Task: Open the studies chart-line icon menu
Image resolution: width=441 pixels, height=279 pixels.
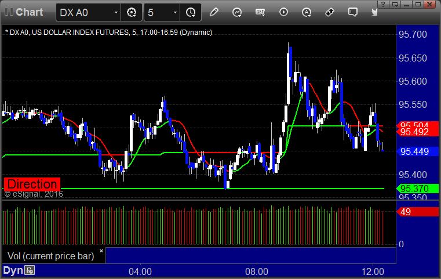Action: tap(237, 12)
